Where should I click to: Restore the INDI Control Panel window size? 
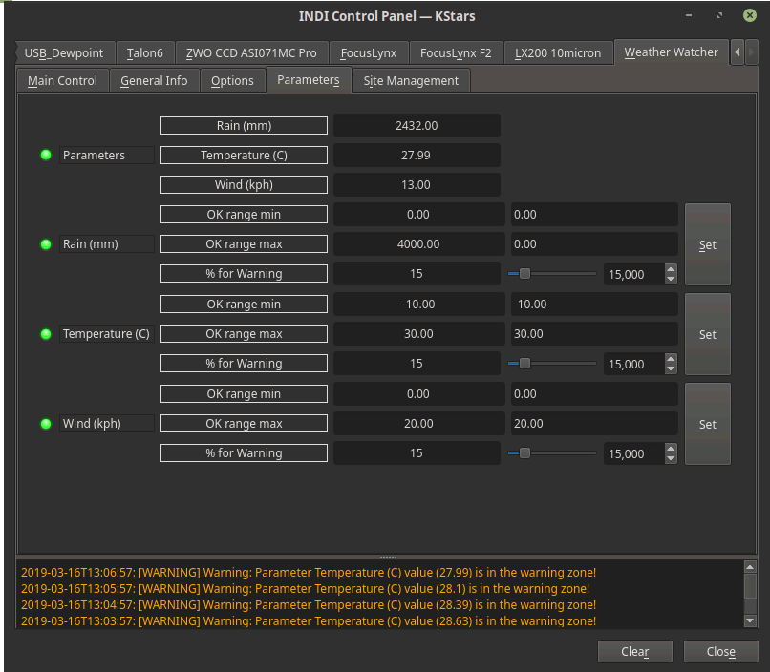coord(719,15)
